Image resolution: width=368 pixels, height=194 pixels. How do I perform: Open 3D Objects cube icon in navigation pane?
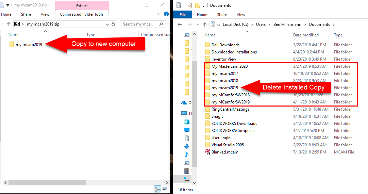point(187,122)
